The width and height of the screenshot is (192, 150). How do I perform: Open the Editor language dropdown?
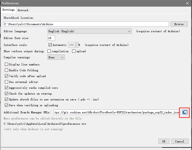click(90, 31)
